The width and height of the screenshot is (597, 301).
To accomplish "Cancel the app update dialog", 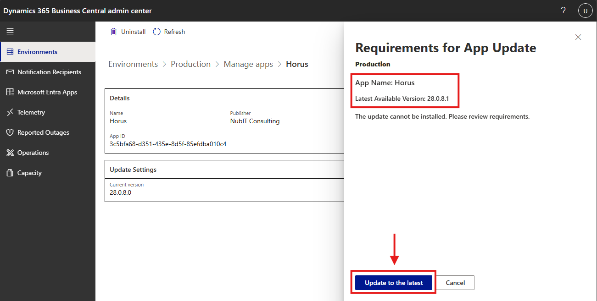I will 455,283.
